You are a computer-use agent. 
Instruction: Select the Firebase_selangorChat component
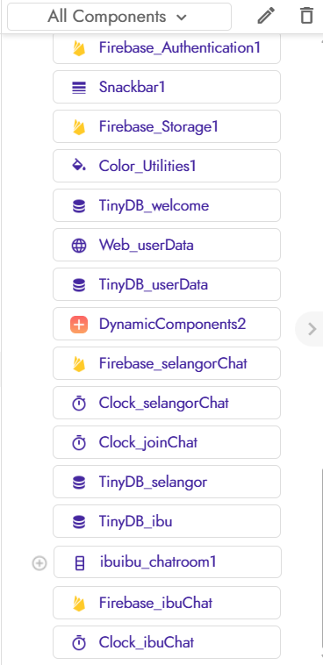pos(167,363)
